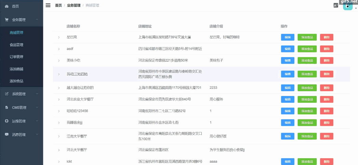Expand the ickt row details
Viewport: 358px width, 165px height.
click(x=59, y=162)
